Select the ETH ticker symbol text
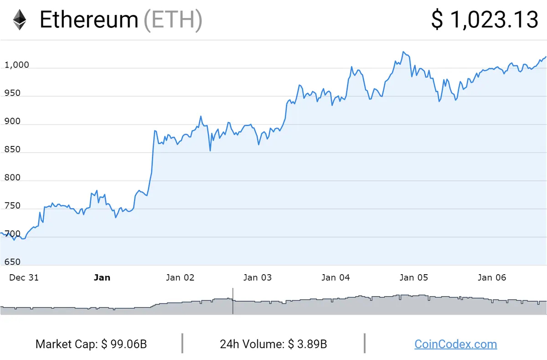This screenshot has height=360, width=547. coord(173,20)
